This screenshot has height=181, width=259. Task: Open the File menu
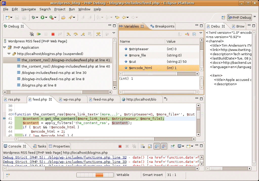point(6,9)
